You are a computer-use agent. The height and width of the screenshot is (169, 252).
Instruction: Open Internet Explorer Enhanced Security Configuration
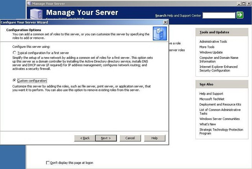point(219,69)
